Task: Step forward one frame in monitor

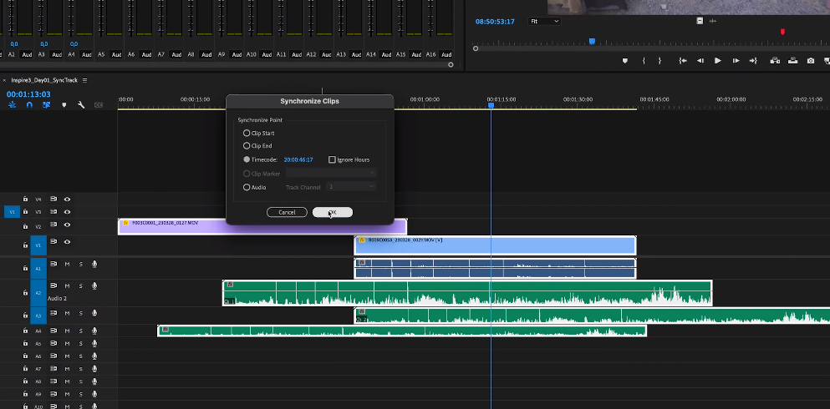Action: coord(736,61)
